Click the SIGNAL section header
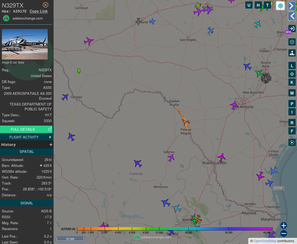297x244 pixels. coord(27,203)
